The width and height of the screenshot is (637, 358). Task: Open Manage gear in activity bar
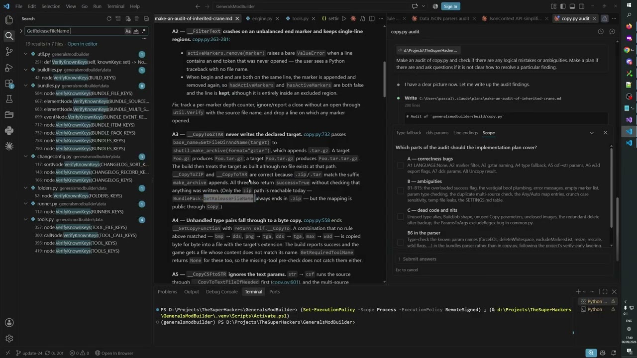click(x=9, y=339)
